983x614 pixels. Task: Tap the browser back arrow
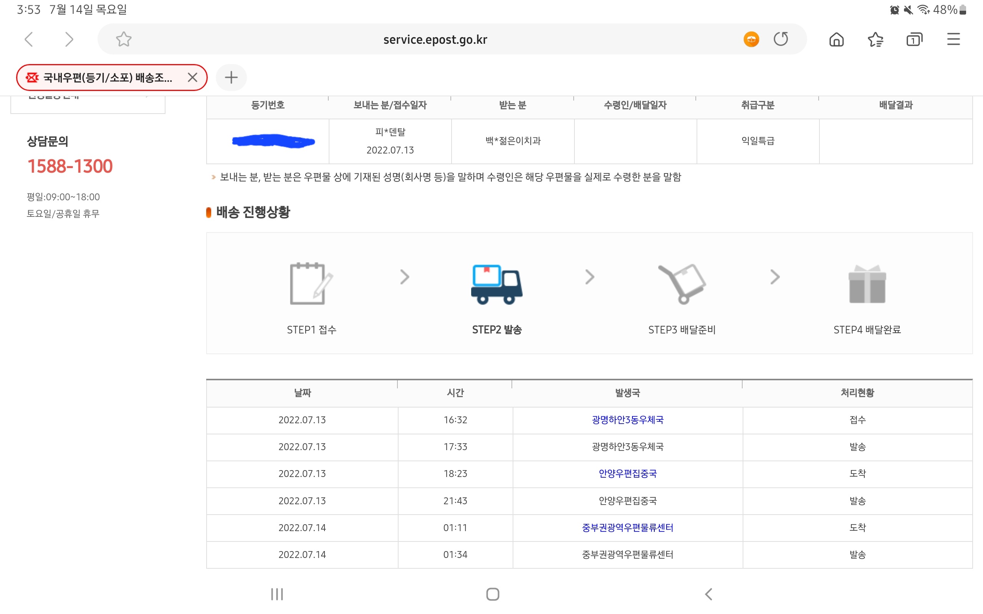(x=29, y=40)
